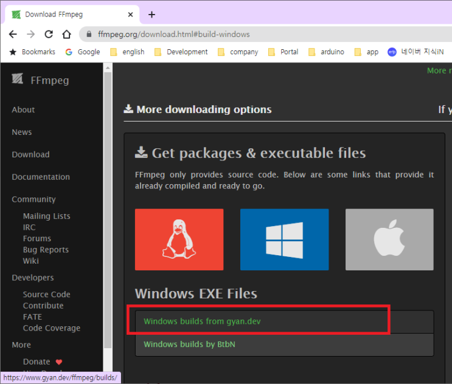This screenshot has height=384, width=452.
Task: Open the Donate sidebar link
Action: (x=37, y=362)
